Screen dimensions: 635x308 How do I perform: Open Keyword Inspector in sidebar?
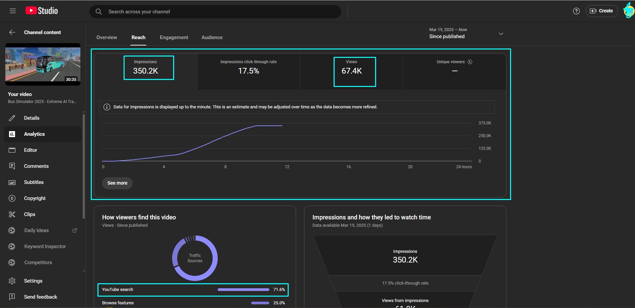click(x=43, y=246)
